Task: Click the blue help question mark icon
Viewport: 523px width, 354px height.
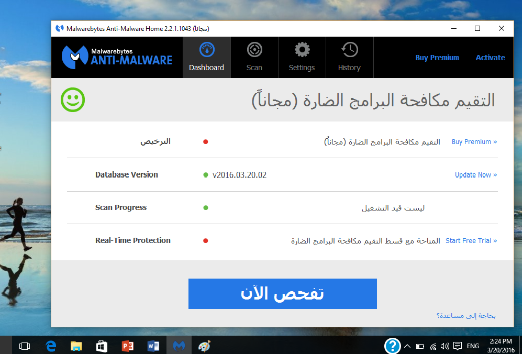Action: (x=392, y=346)
